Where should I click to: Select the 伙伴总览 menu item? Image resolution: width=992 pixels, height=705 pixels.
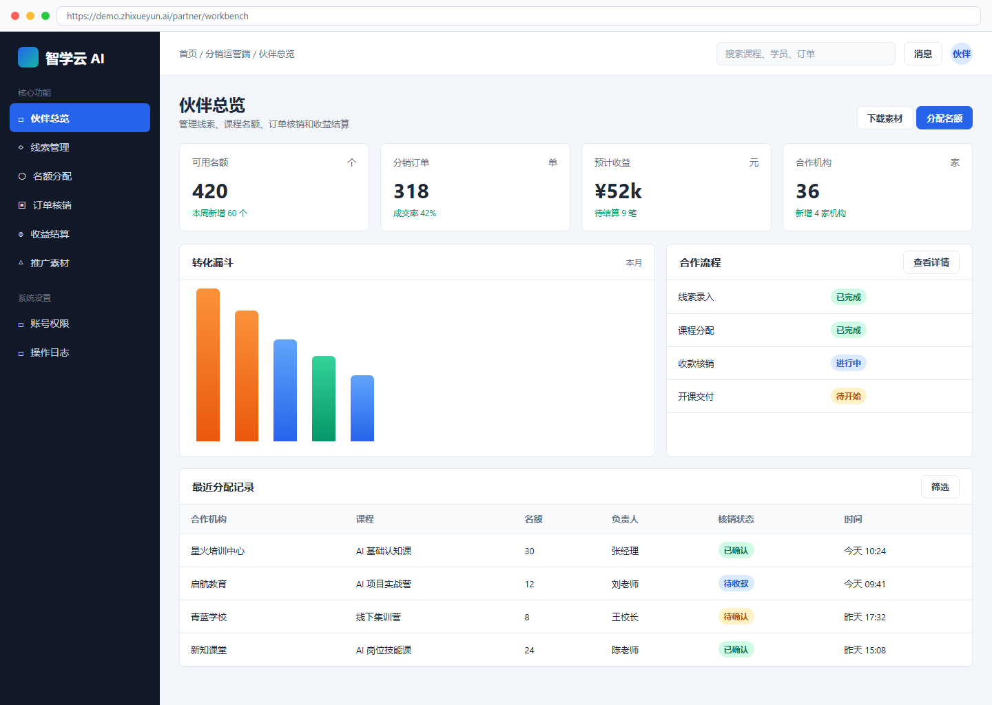(80, 118)
